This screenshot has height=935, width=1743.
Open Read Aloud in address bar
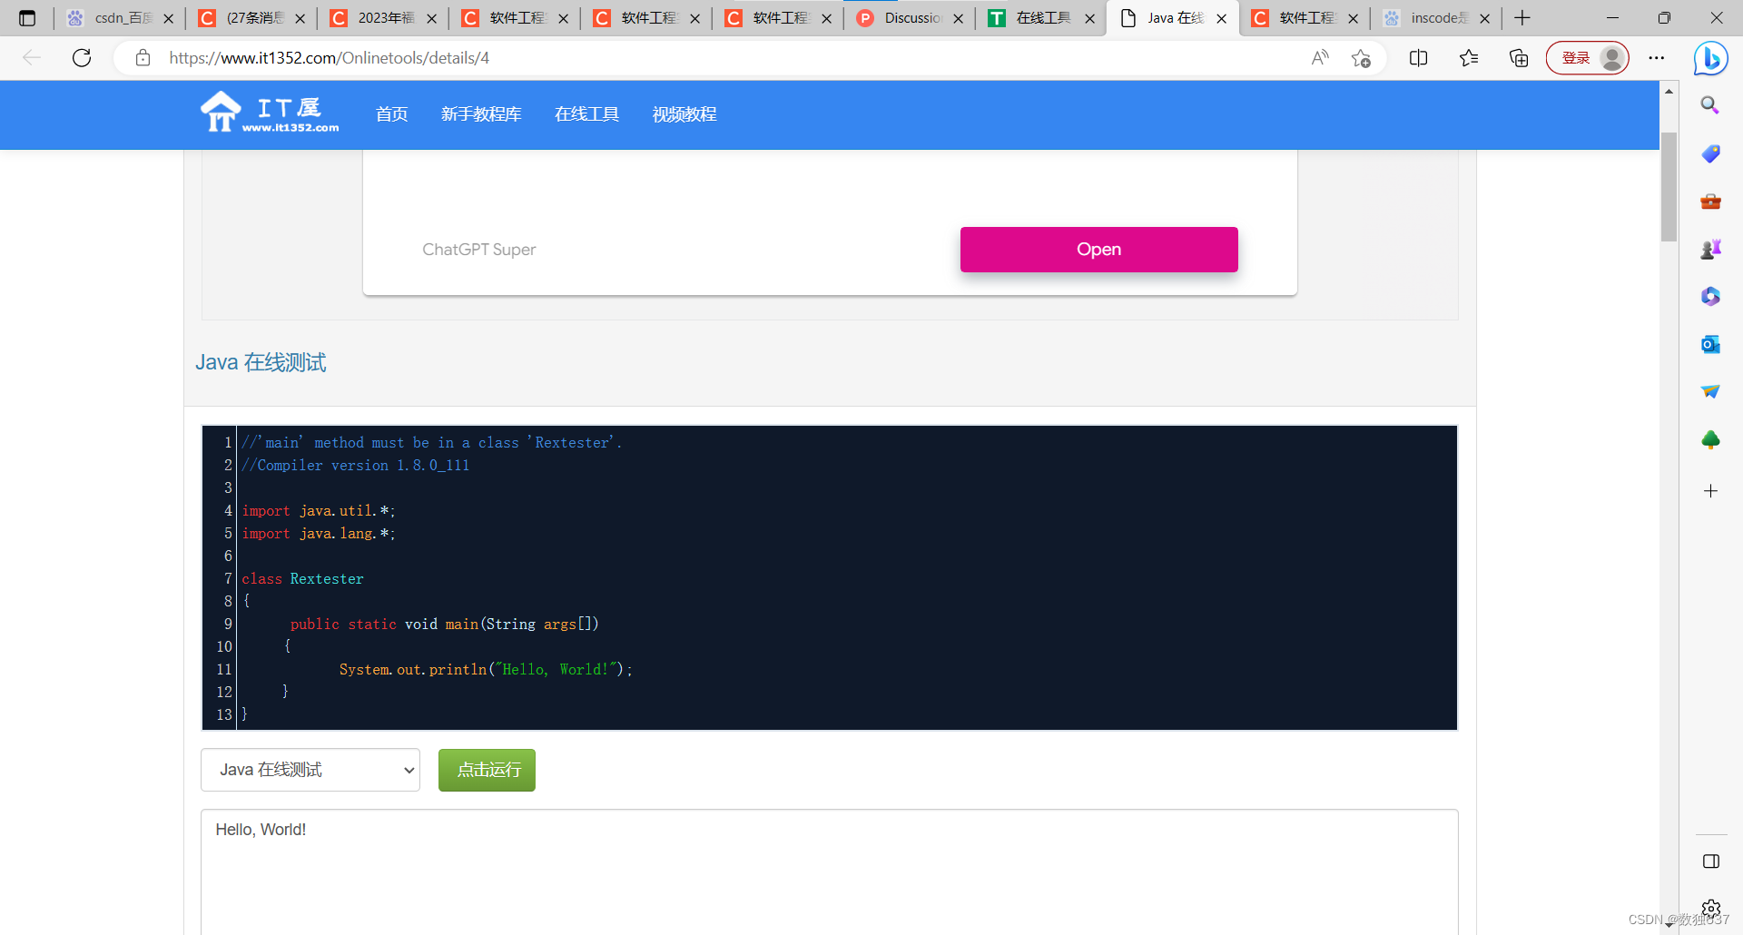coord(1320,58)
